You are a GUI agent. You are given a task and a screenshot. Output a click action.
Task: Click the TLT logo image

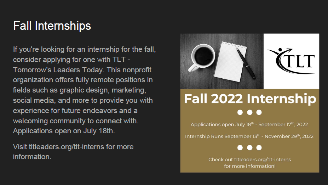pyautogui.click(x=291, y=61)
